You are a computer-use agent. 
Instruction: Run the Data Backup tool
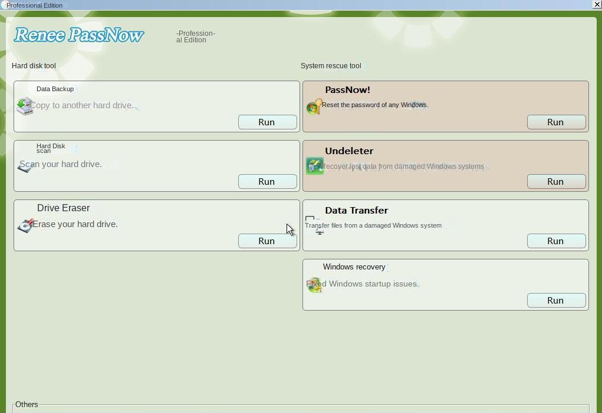click(x=267, y=122)
